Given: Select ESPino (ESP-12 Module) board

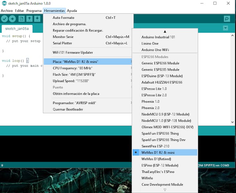Looking at the screenshot, I should coord(165,166).
